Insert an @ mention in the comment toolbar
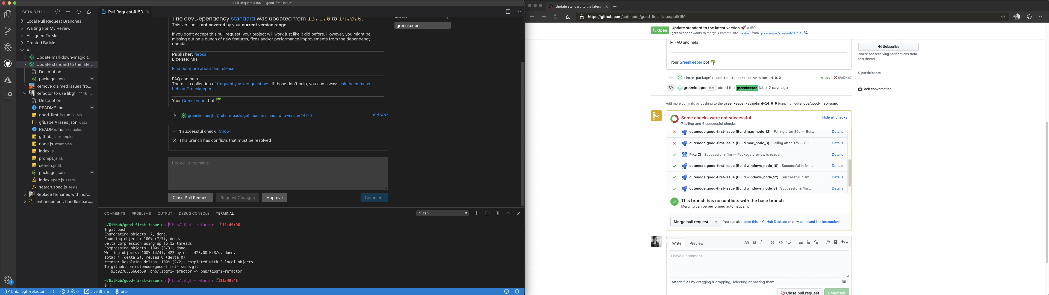Viewport: 1049px width, 295px height. pyautogui.click(x=827, y=242)
